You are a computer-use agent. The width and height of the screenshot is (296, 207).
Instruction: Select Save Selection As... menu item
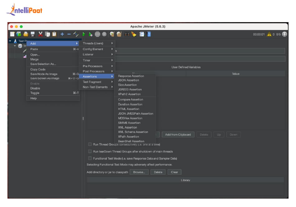tap(53, 64)
